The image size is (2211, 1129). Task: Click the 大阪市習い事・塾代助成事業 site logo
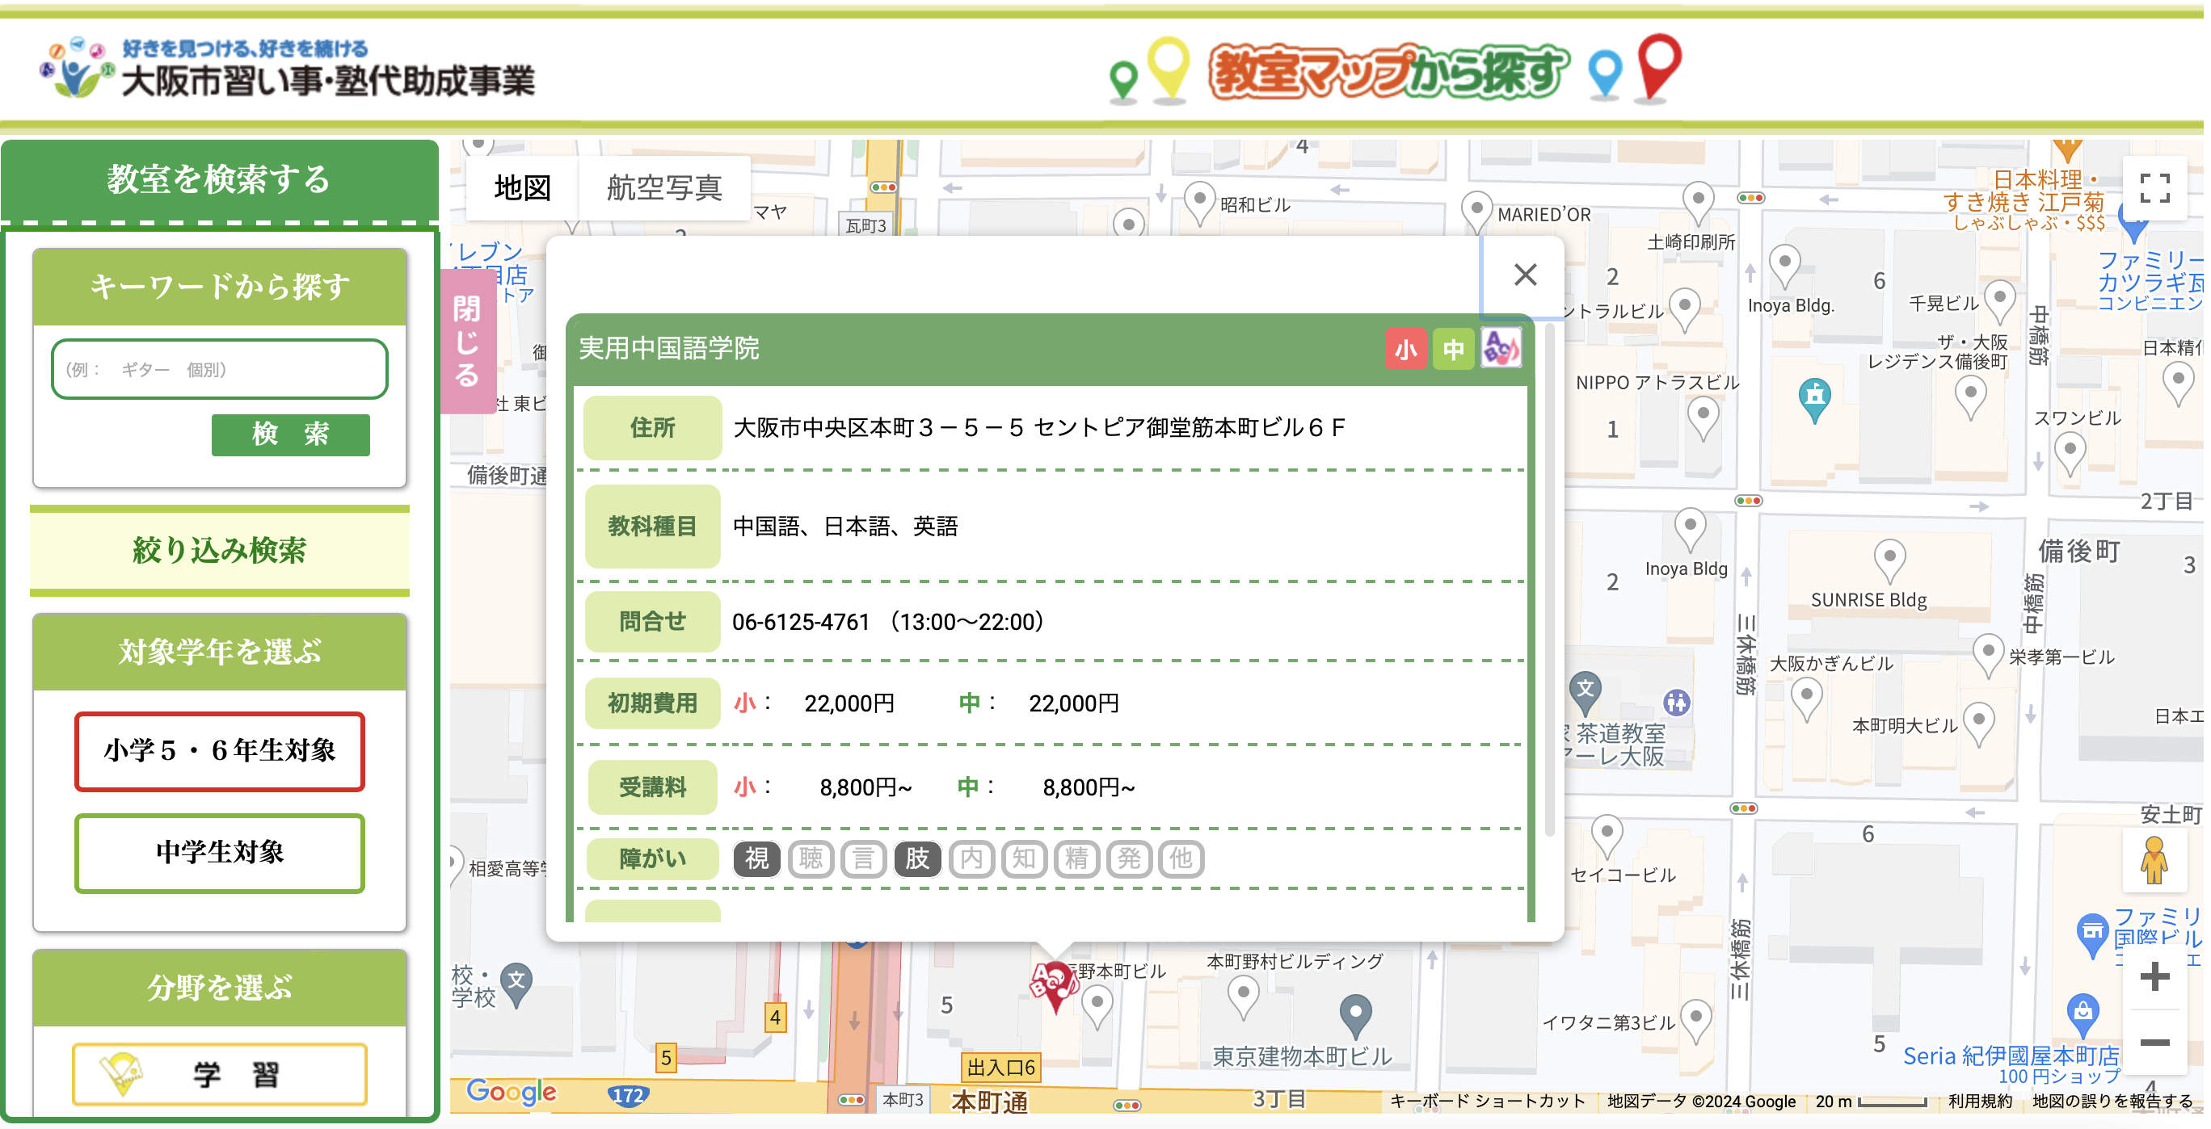(288, 68)
